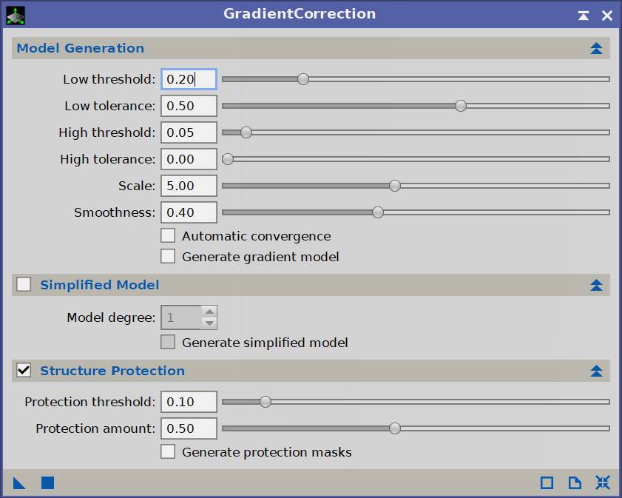The height and width of the screenshot is (498, 622).
Task: Click the Scale value field
Action: pos(189,186)
